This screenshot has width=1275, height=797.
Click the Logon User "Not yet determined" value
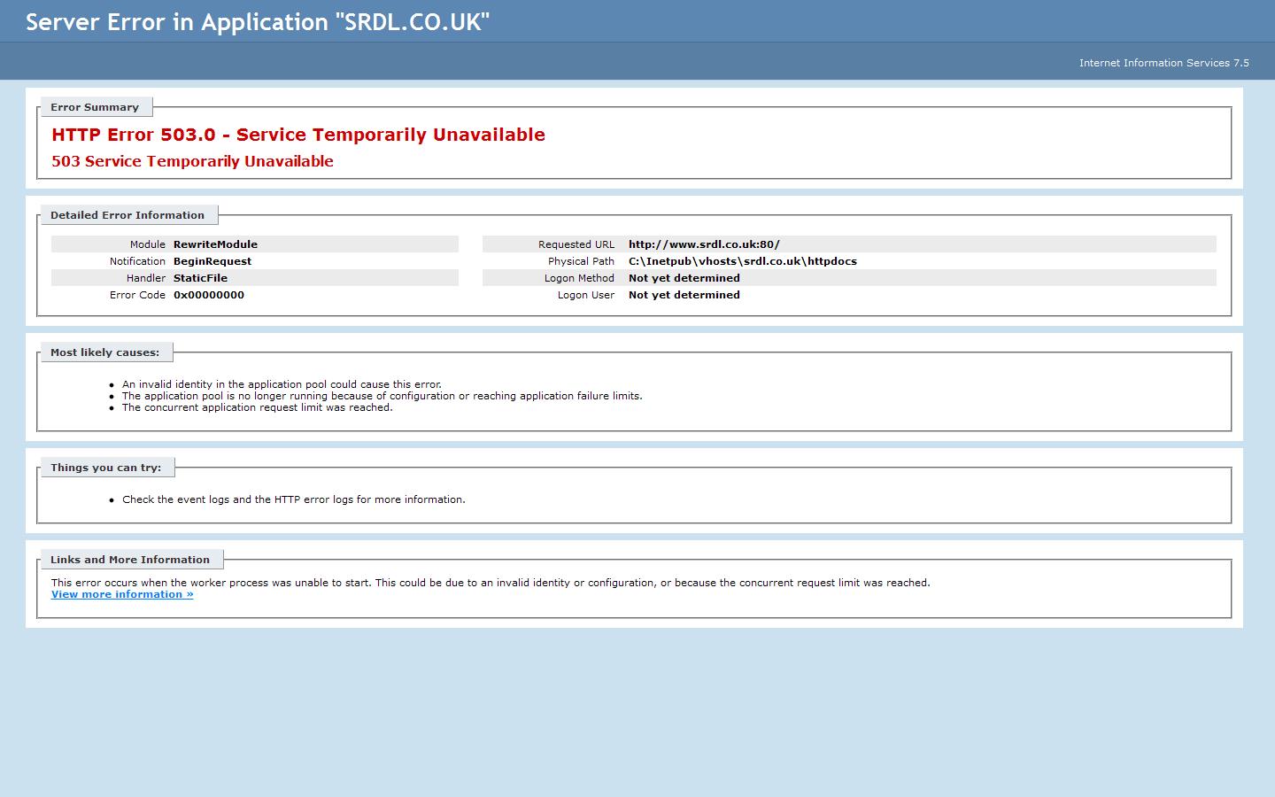coord(684,295)
